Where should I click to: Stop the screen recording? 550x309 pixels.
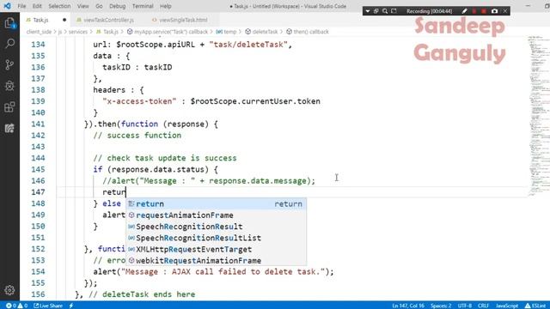[484, 11]
